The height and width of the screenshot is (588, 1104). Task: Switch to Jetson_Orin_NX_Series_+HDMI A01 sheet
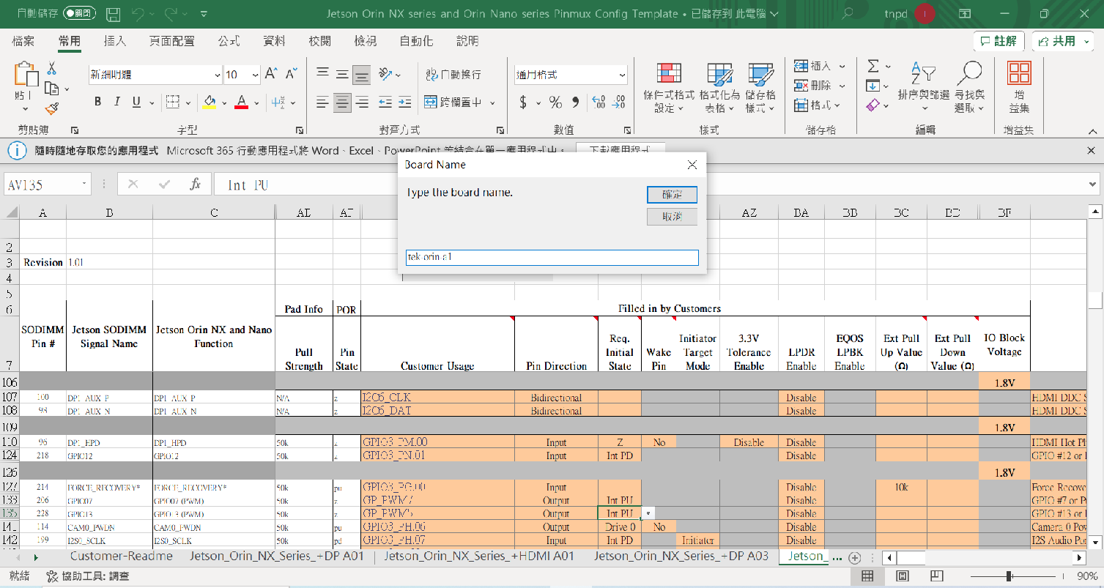coord(479,556)
